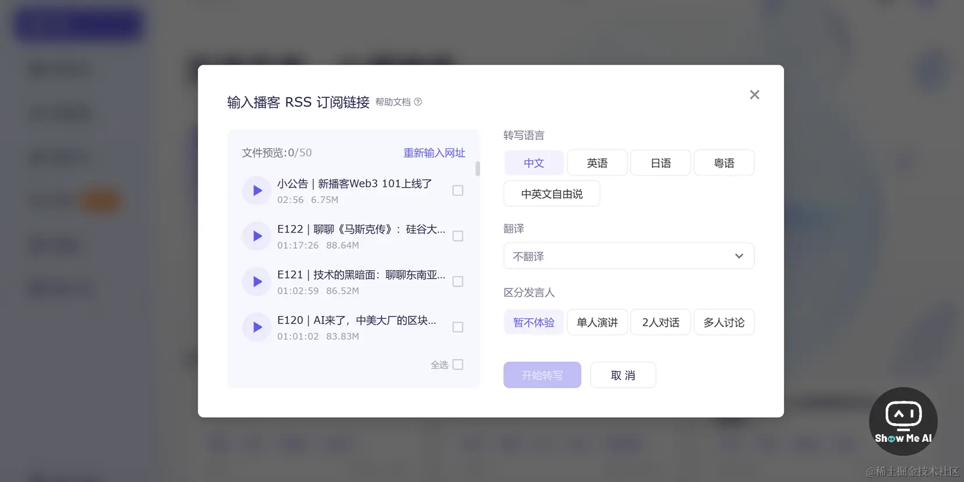Choose 暂不体验 speaker separation option
964x482 pixels.
click(534, 322)
